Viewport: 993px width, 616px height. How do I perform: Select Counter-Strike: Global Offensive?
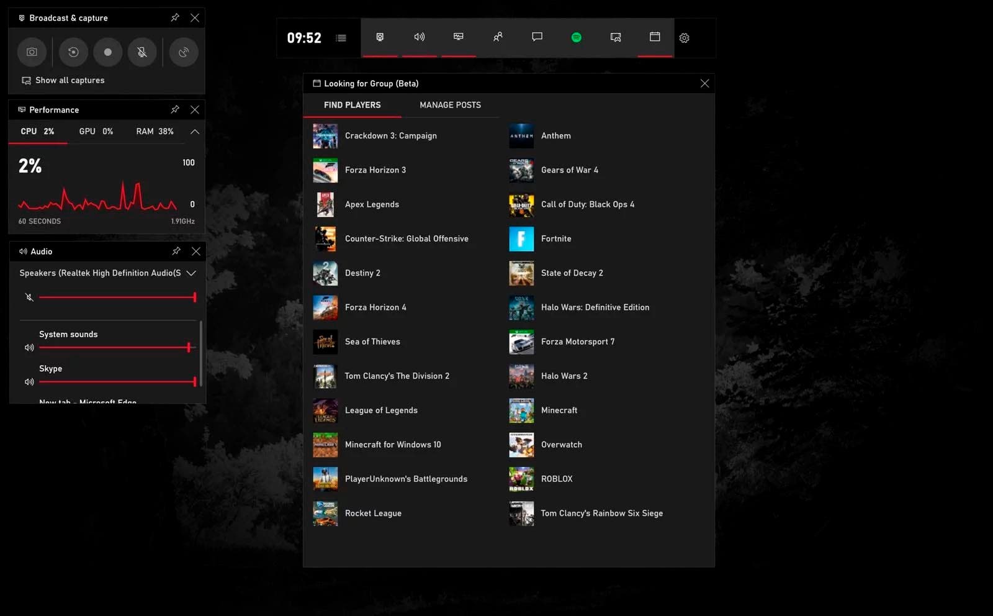tap(407, 238)
